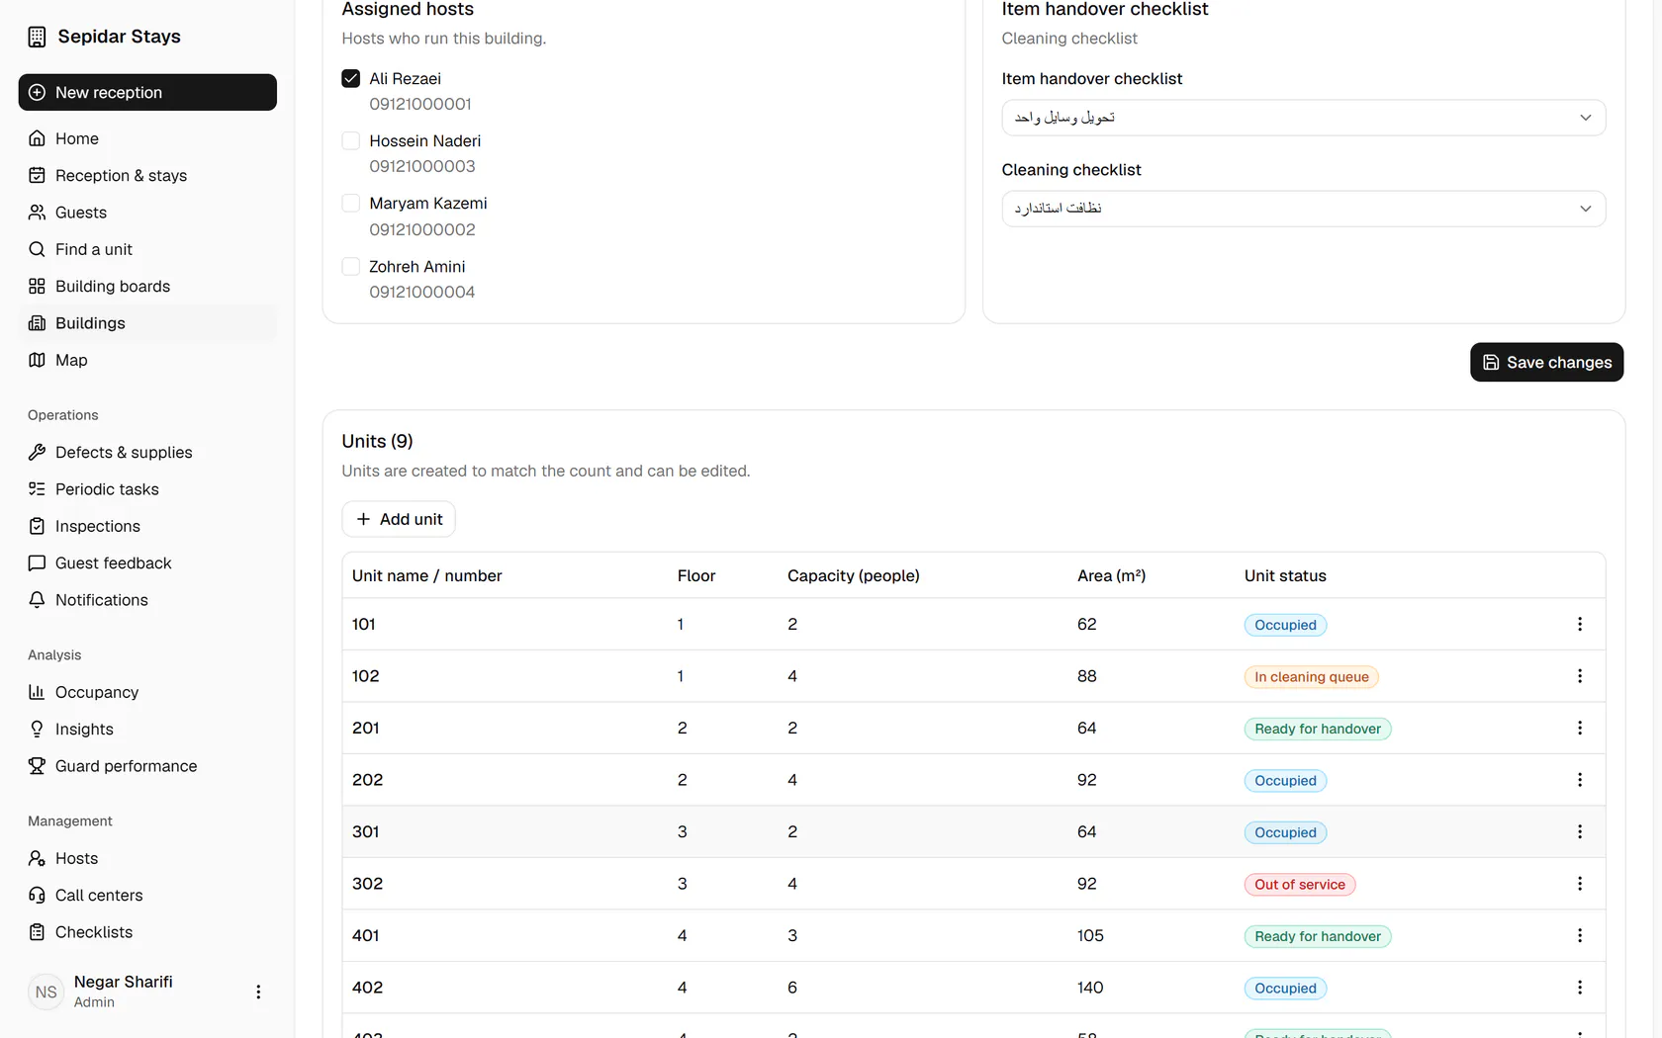
Task: Open row actions menu for unit 101
Action: [x=1579, y=625]
